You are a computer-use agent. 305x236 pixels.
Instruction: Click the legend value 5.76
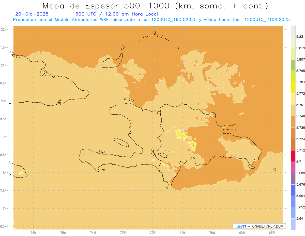(299, 105)
